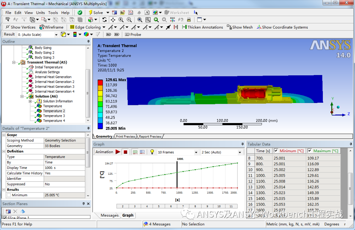The height and width of the screenshot is (230, 355).
Task: Collapse the Results section in Details
Action: point(4,190)
